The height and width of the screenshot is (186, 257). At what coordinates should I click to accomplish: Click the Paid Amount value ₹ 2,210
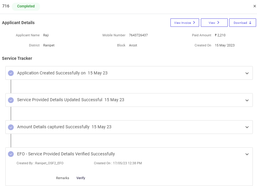[220, 35]
